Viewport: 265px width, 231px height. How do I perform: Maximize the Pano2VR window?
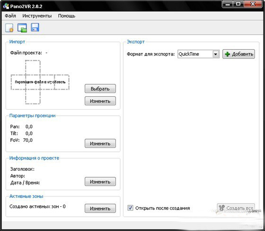(238, 4)
